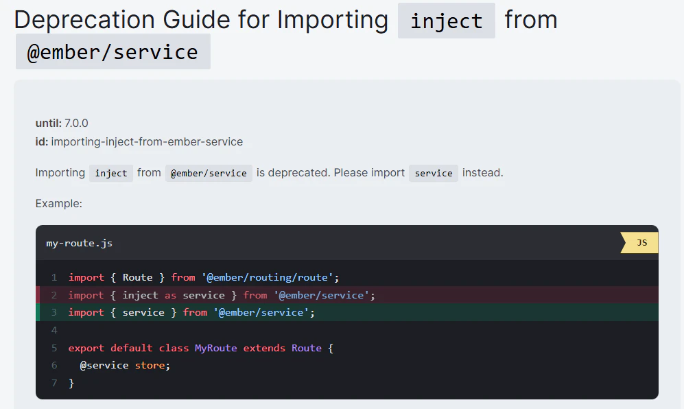Click 'export default class MyRoute' line

pyautogui.click(x=200, y=348)
